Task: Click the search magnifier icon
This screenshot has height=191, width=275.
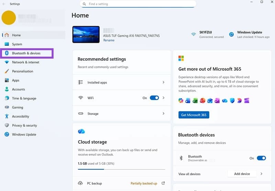Action: click(85, 4)
